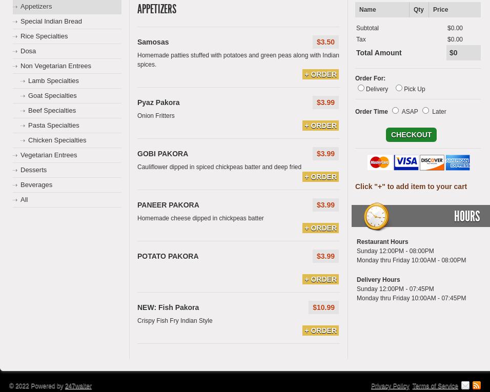The height and width of the screenshot is (392, 490).
Task: Click the email envelope icon in footer
Action: (x=465, y=385)
